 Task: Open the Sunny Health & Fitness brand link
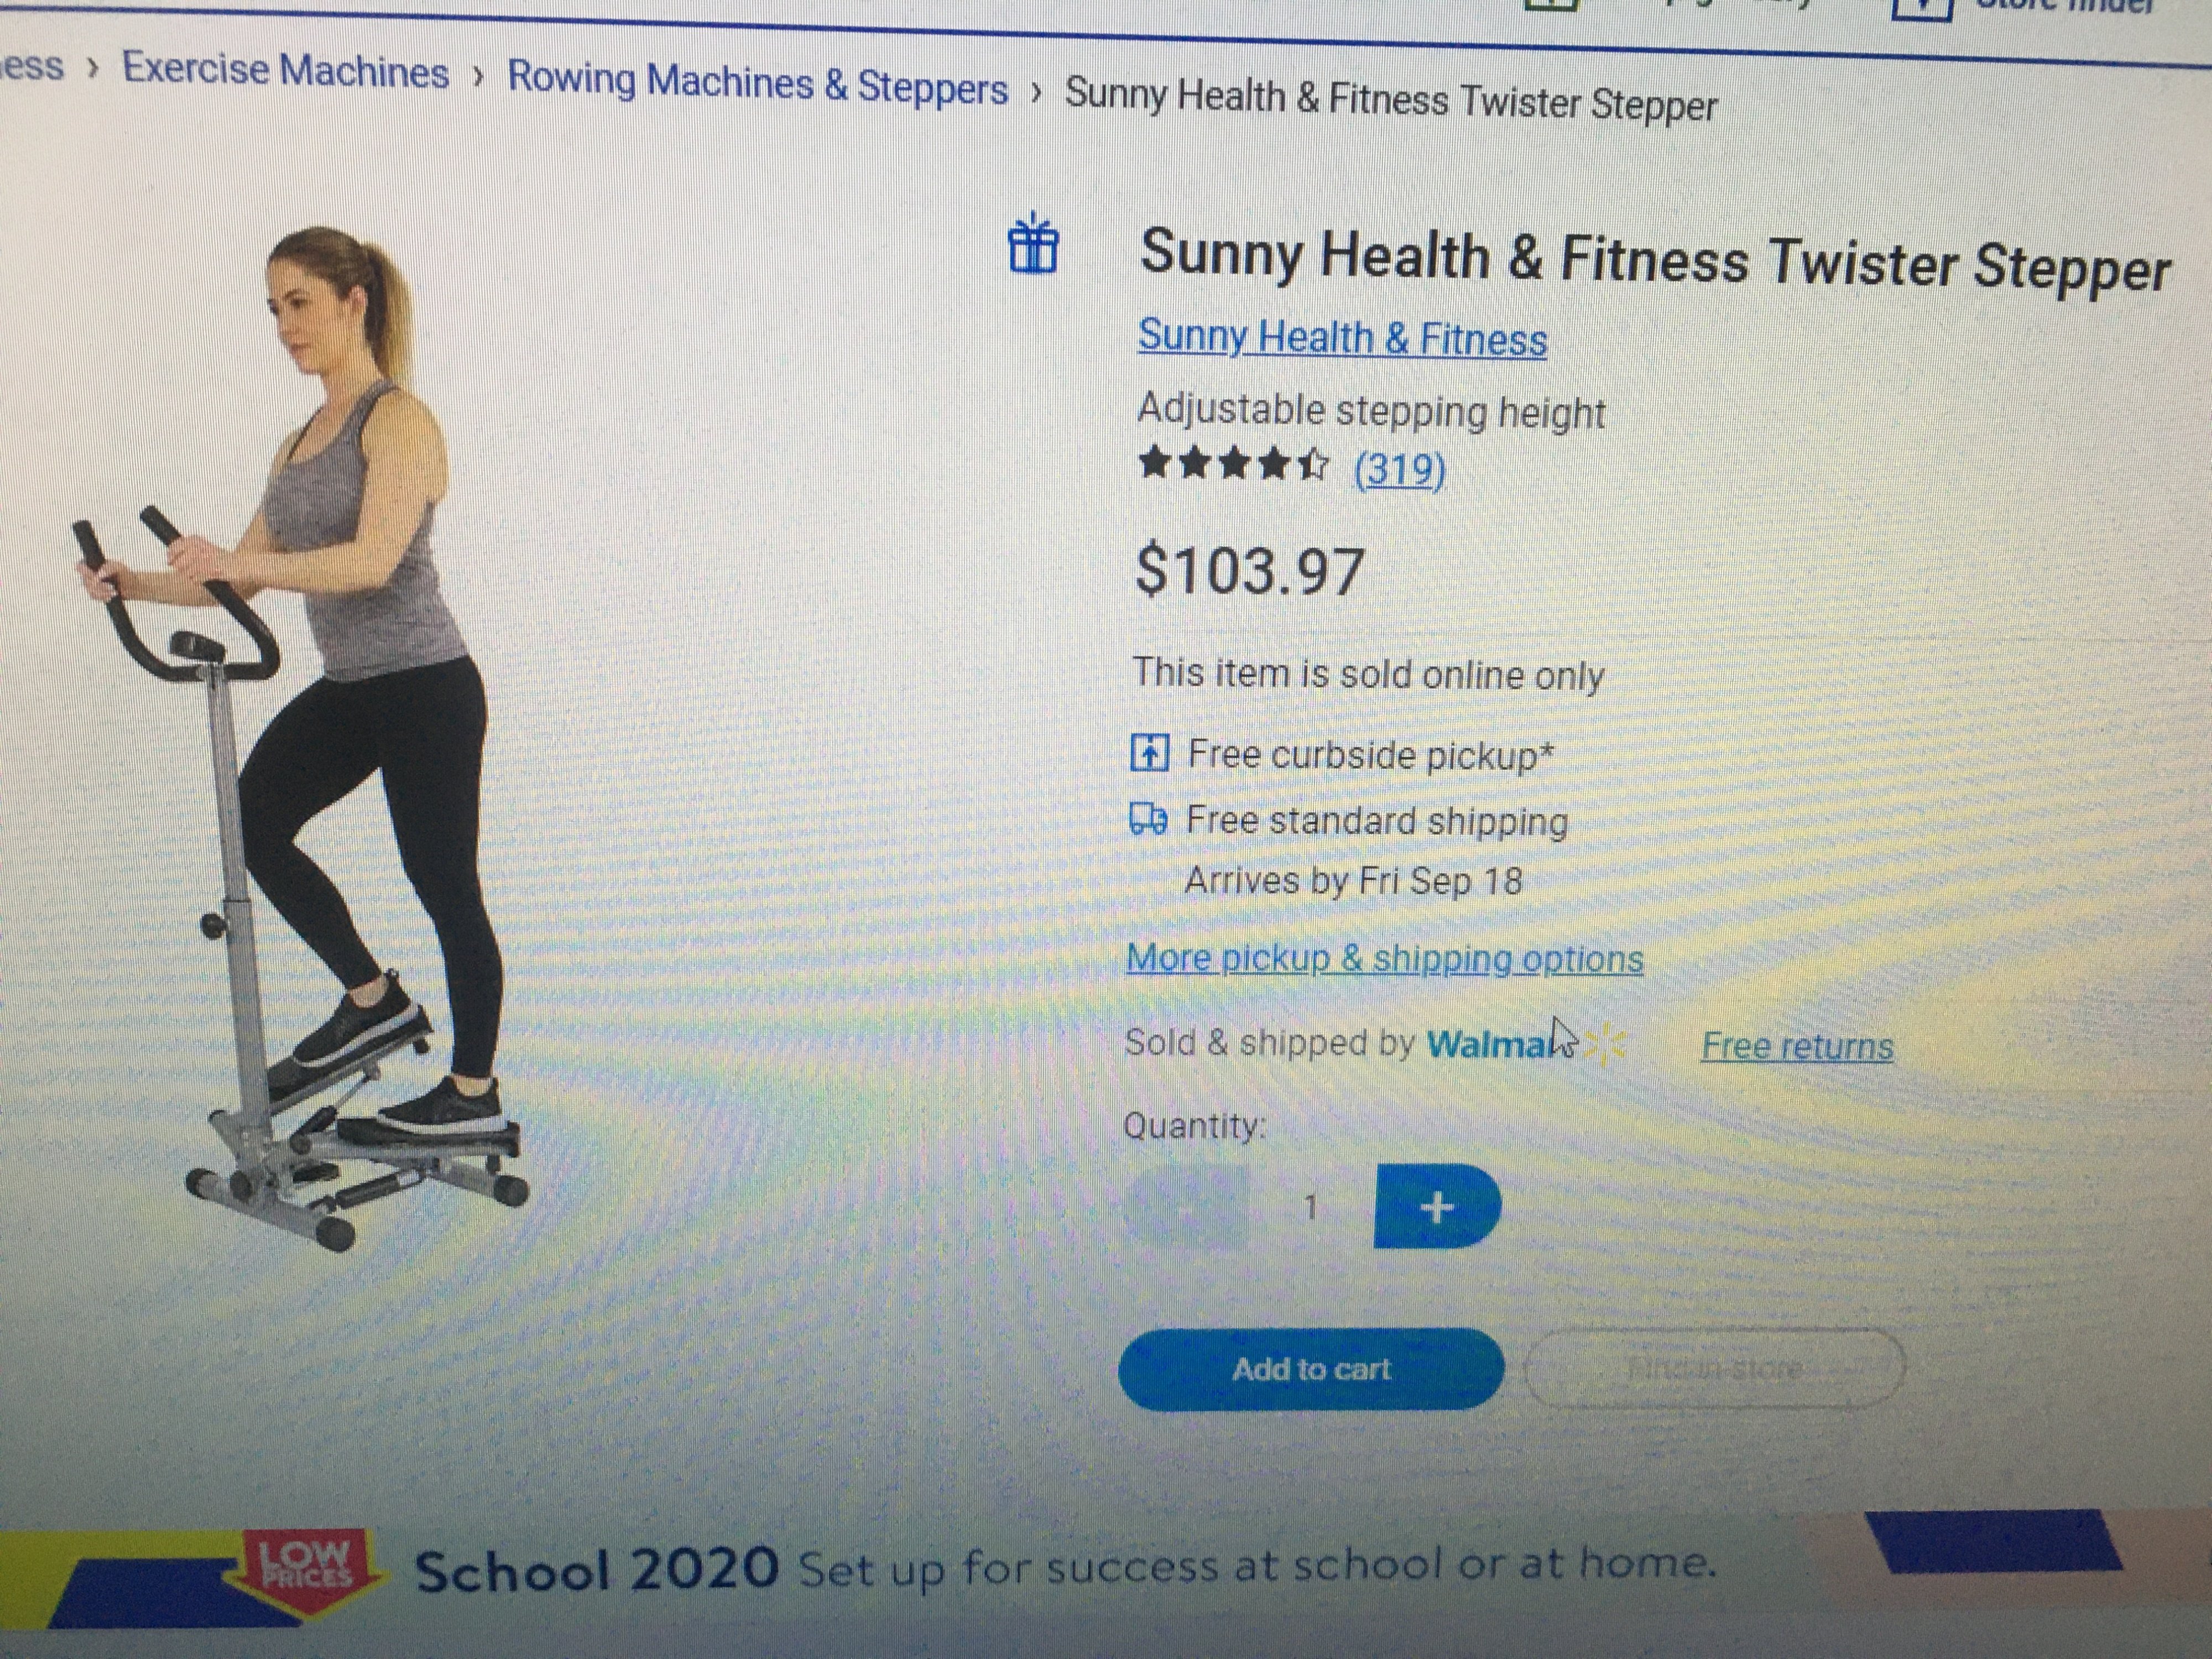(1342, 338)
